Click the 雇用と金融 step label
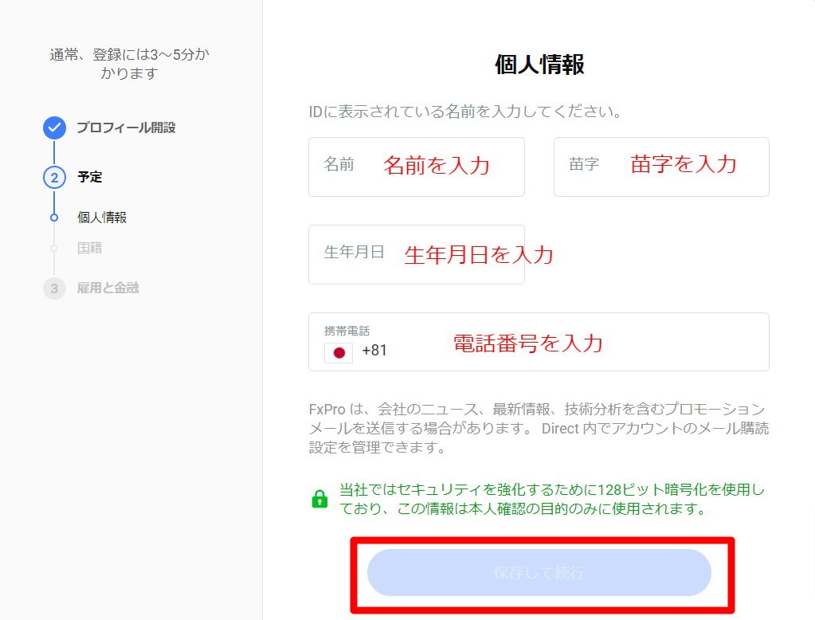The width and height of the screenshot is (815, 620). coord(107,288)
